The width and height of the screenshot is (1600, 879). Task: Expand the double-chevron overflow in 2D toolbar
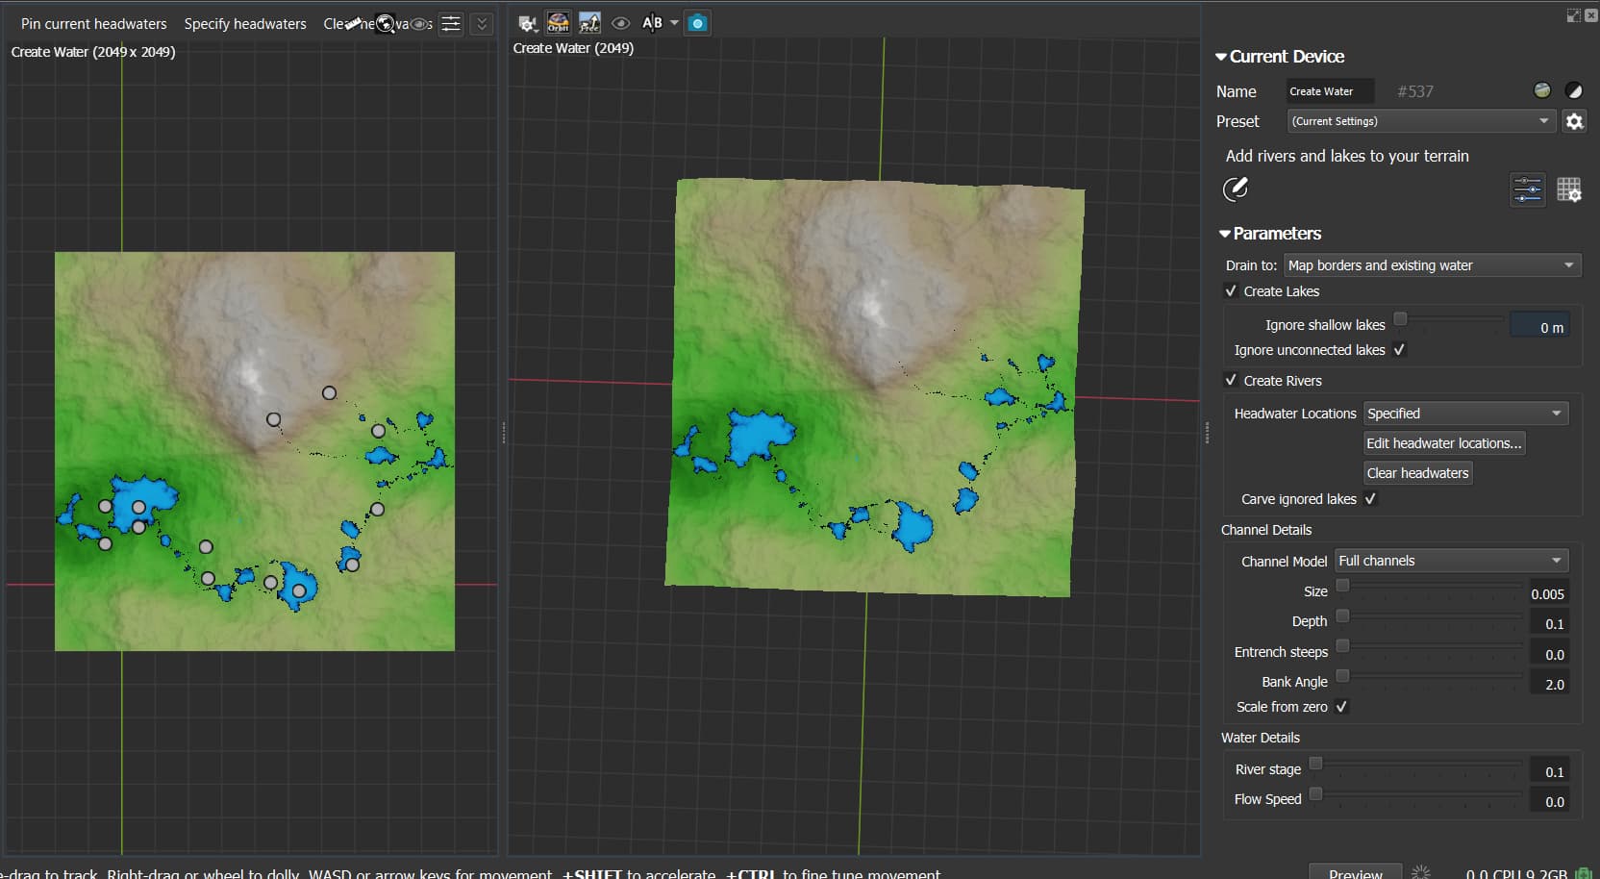point(483,24)
